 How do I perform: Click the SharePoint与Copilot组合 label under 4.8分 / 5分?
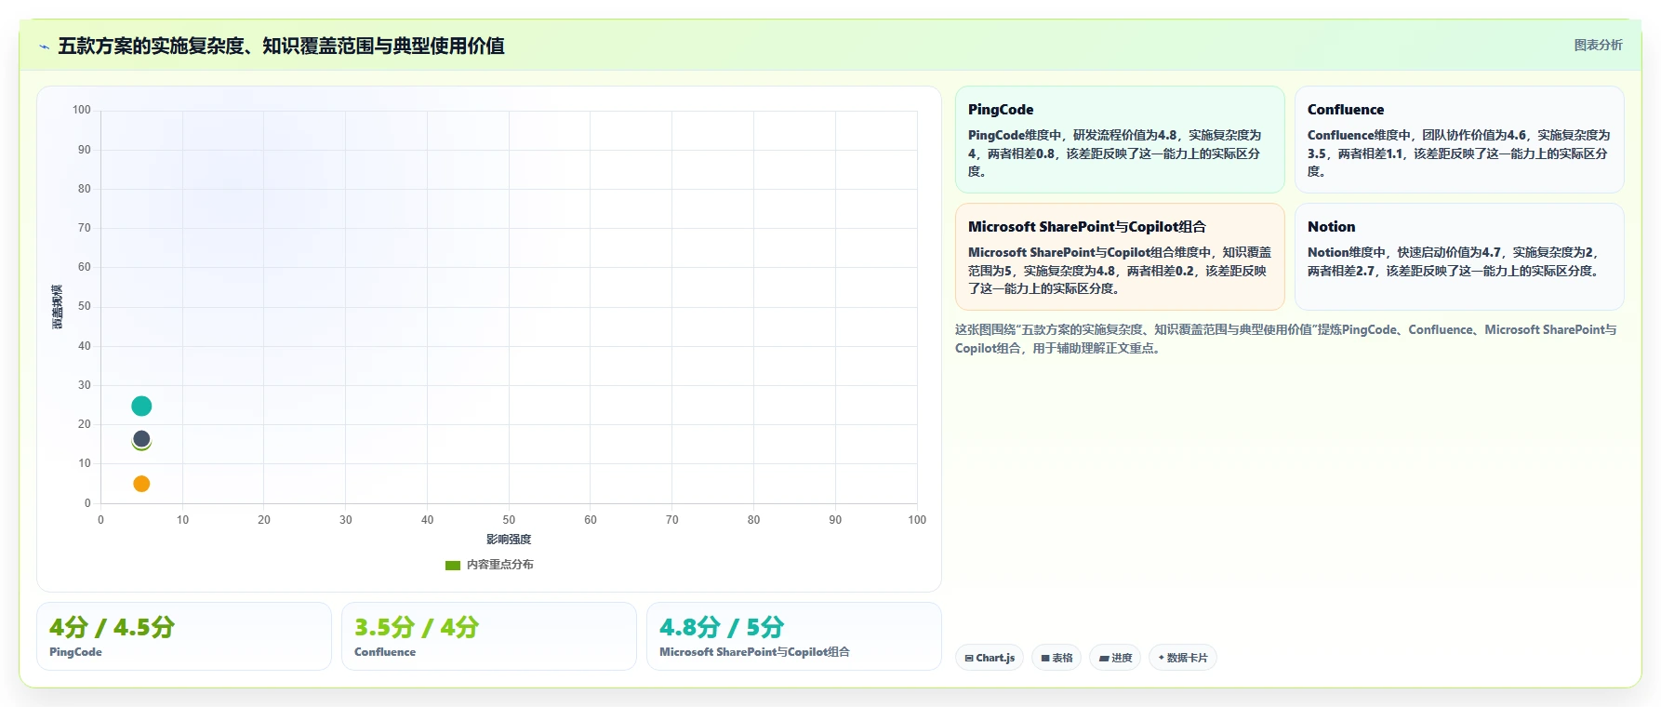click(754, 652)
